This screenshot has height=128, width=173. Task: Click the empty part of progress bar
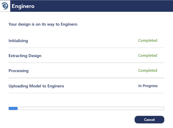tap(91, 108)
